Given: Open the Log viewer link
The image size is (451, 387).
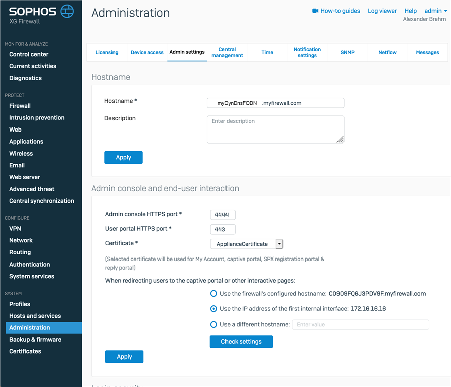Looking at the screenshot, I should pyautogui.click(x=382, y=11).
